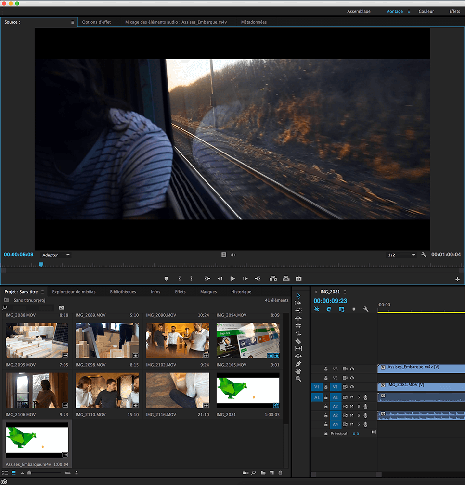This screenshot has height=485, width=465.
Task: Solo audio track A3
Action: point(359,415)
